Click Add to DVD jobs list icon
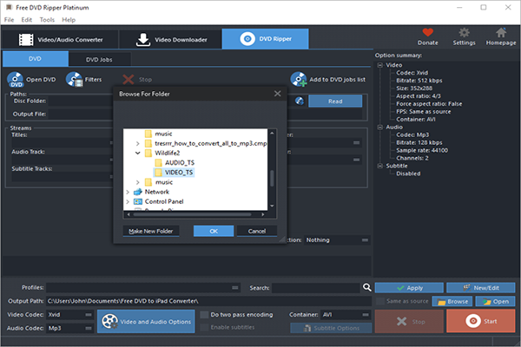 click(x=299, y=79)
